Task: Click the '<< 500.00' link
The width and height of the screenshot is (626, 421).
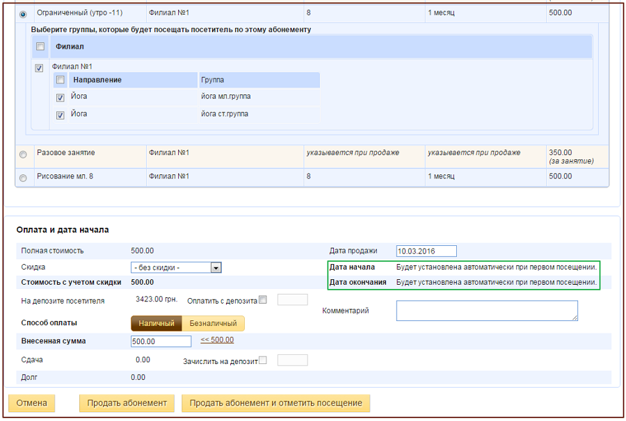Action: tap(217, 340)
